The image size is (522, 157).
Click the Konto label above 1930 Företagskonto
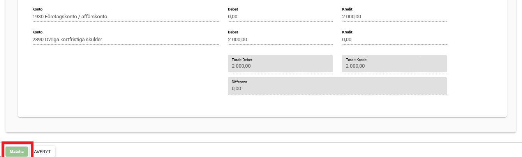[37, 9]
